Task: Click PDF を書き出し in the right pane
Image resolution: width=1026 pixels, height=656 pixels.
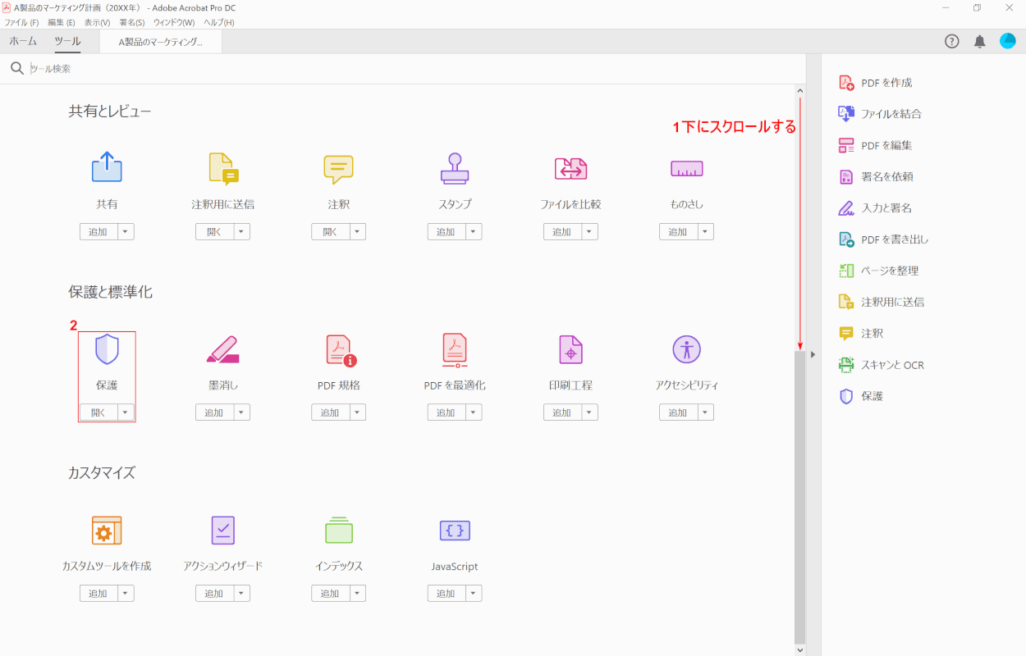Action: click(x=883, y=239)
